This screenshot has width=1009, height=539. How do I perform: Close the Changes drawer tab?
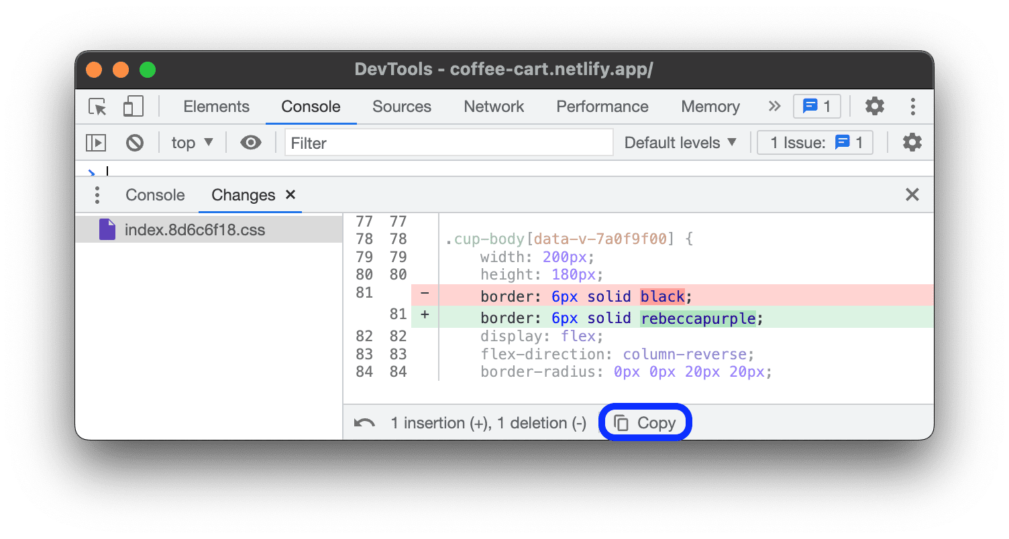(x=290, y=194)
